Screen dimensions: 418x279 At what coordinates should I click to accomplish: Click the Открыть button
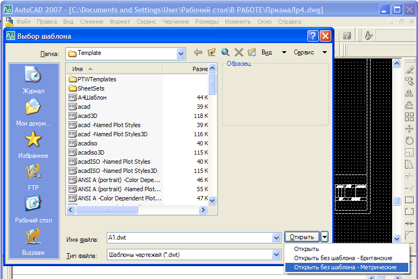[302, 236]
